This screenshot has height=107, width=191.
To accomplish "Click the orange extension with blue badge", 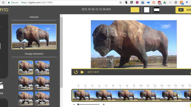I will click(181, 3).
